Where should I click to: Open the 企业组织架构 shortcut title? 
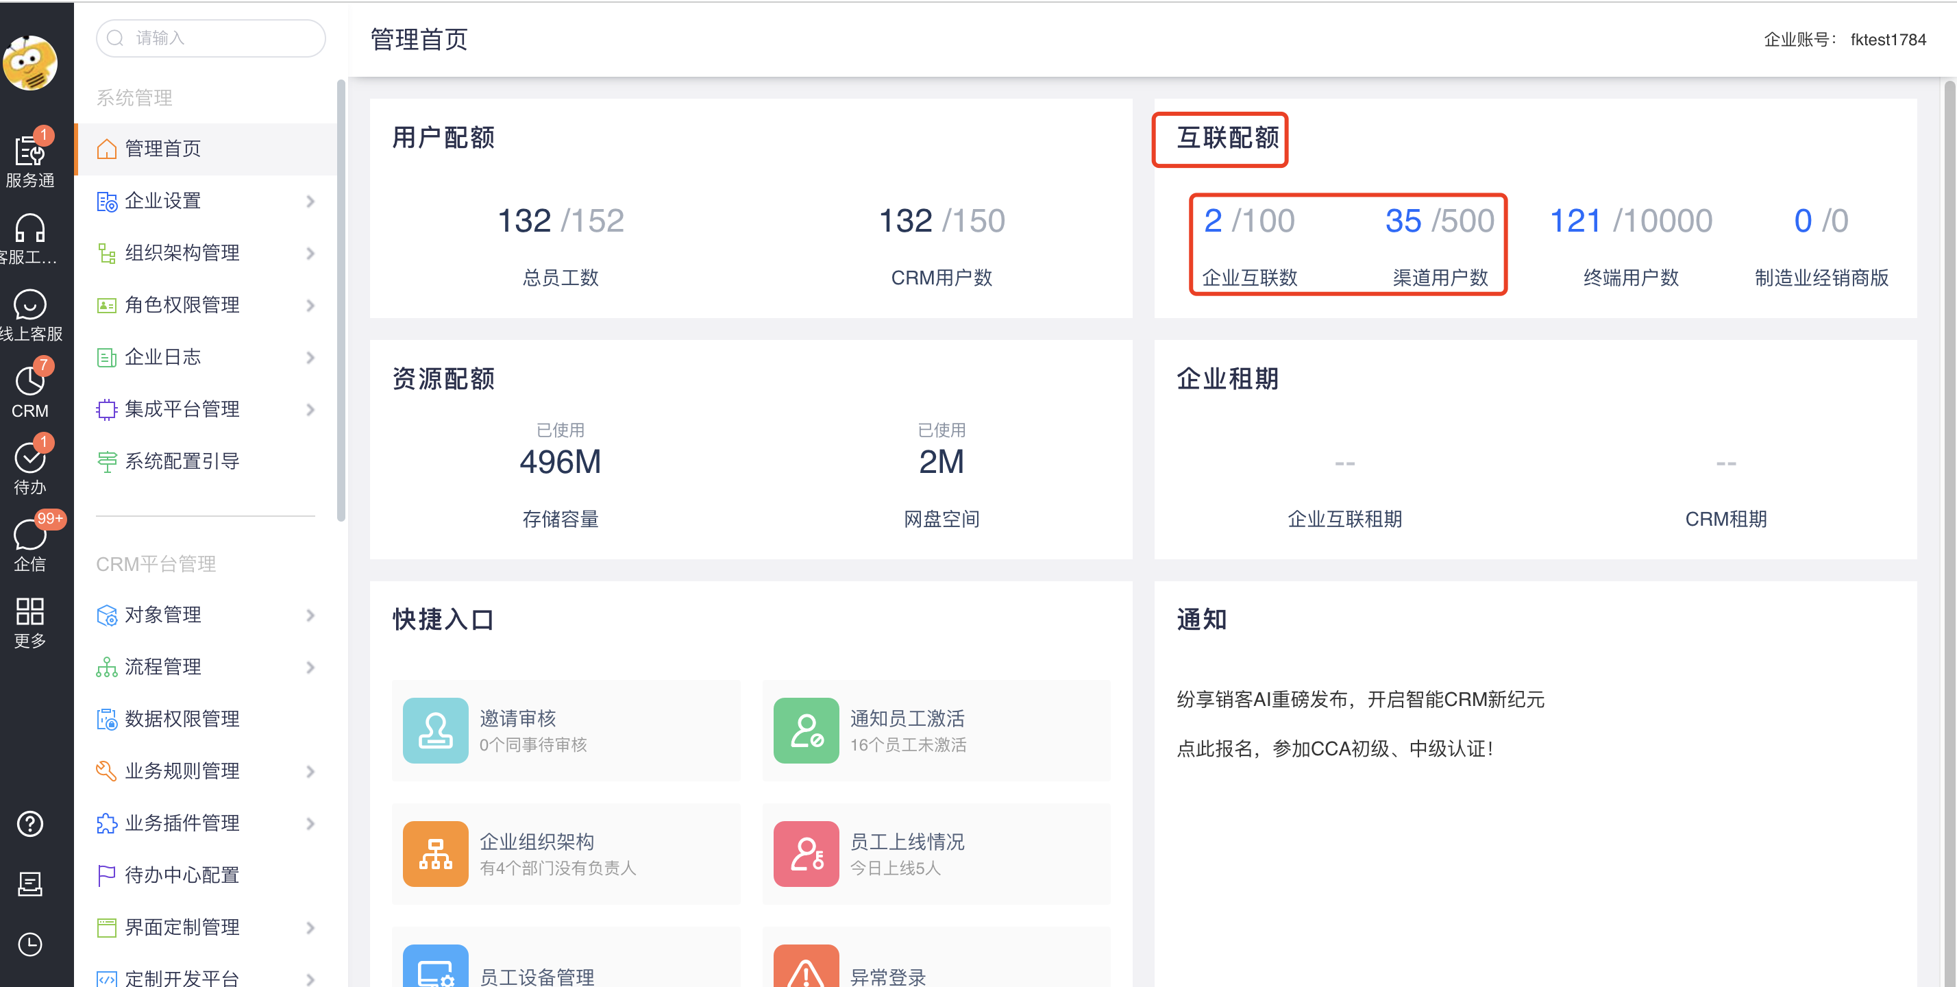(x=537, y=841)
